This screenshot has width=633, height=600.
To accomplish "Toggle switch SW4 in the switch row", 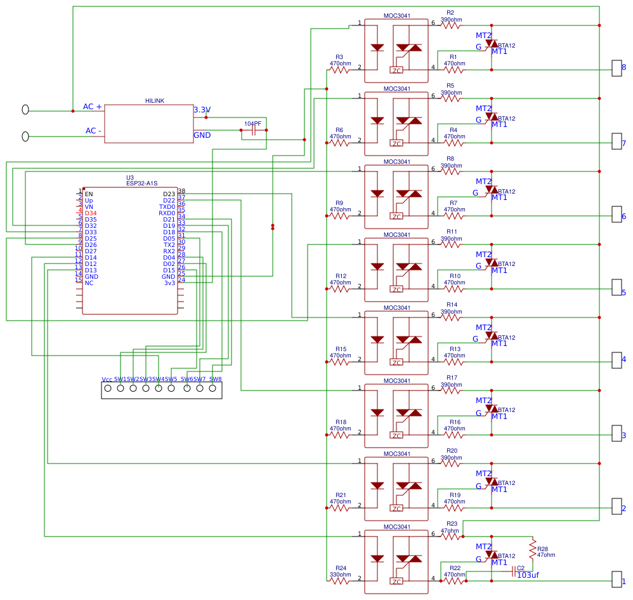I will (x=158, y=388).
